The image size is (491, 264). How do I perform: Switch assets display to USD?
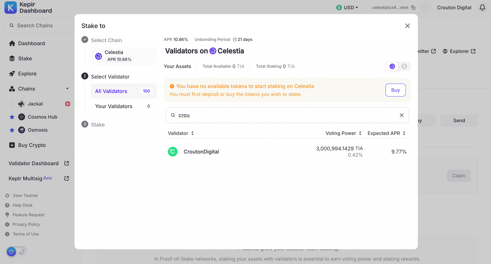tap(404, 66)
